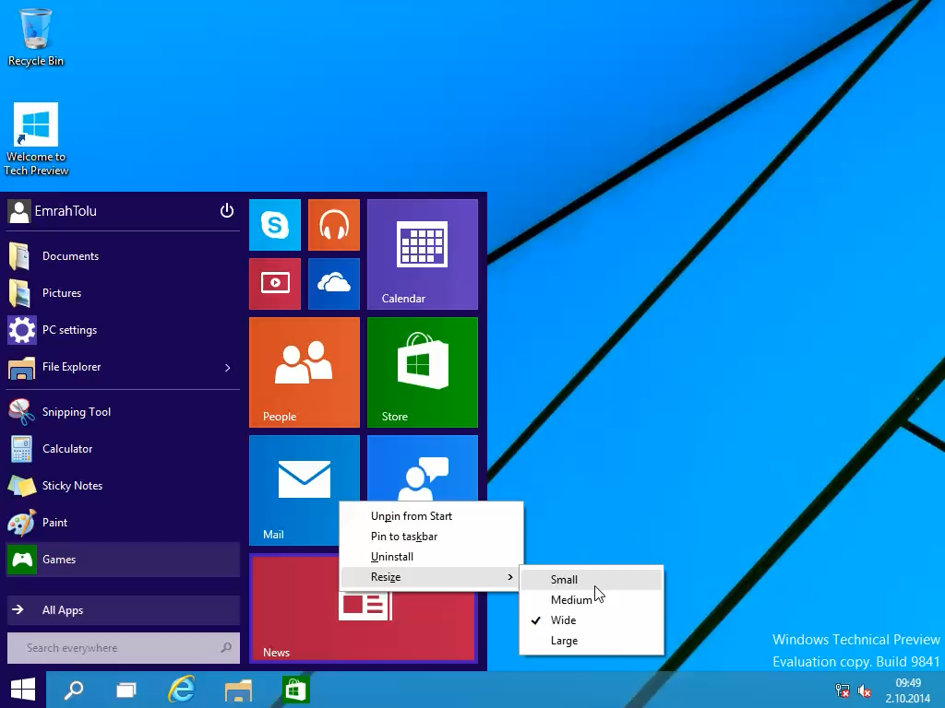Click the taskbar Search magnifier
945x708 pixels.
coord(74,690)
